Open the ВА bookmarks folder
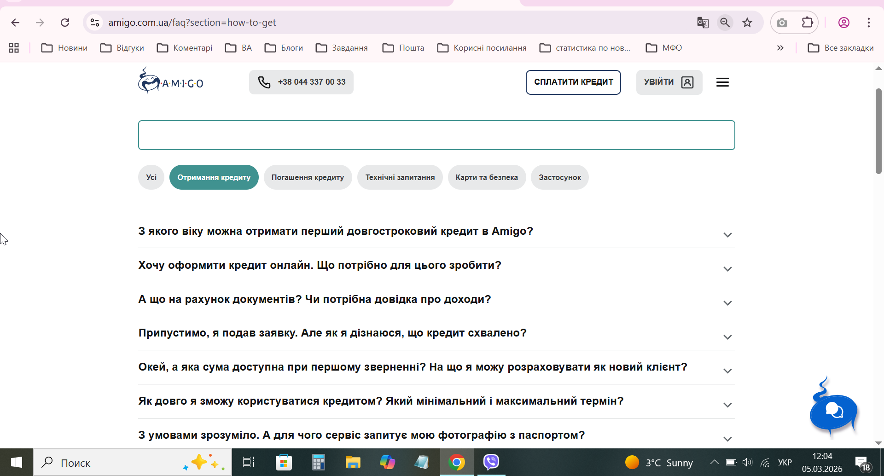 pos(238,48)
